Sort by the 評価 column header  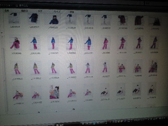tap(72, 12)
